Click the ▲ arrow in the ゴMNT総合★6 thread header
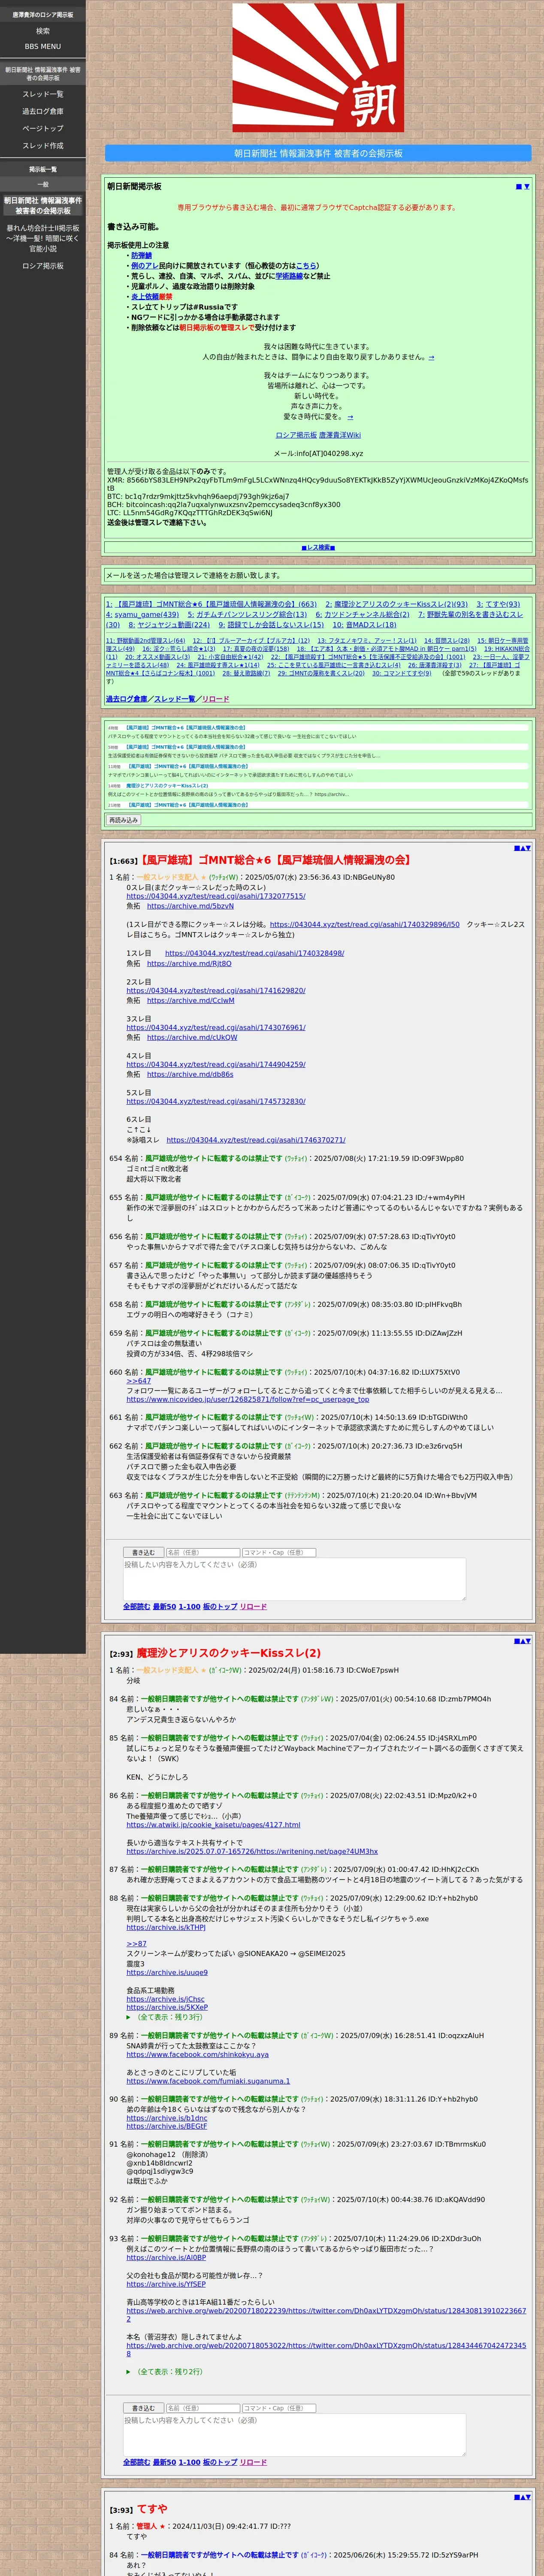The width and height of the screenshot is (544, 2576). (x=522, y=848)
